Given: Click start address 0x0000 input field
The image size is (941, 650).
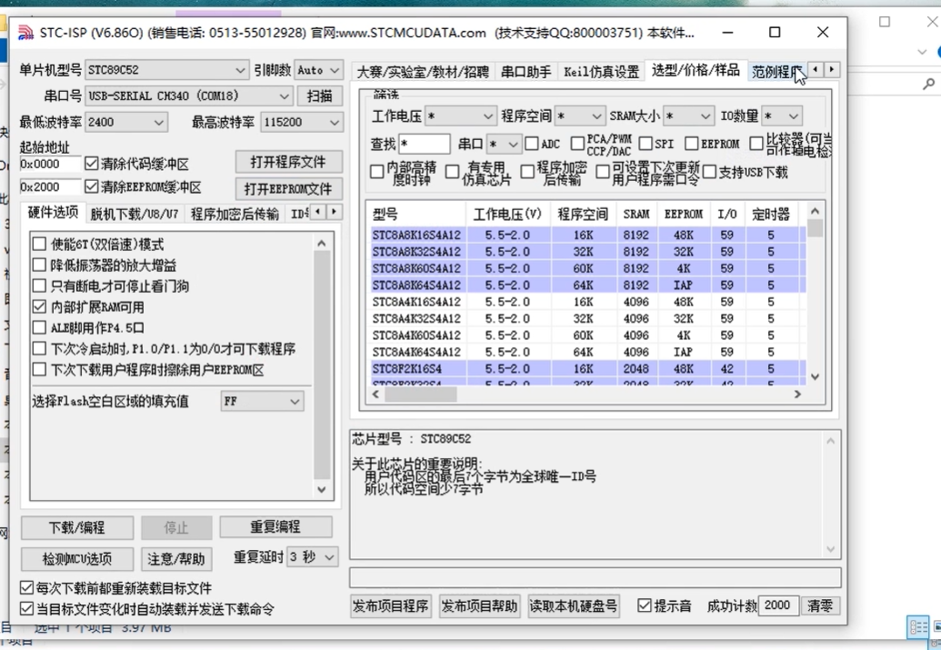Looking at the screenshot, I should 50,164.
